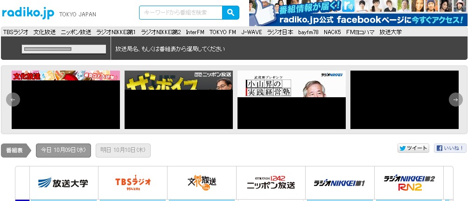
Task: Click the Twitter ツイート button
Action: pyautogui.click(x=413, y=148)
